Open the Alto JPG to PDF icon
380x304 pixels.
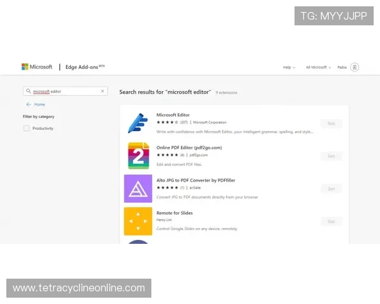pos(137,188)
